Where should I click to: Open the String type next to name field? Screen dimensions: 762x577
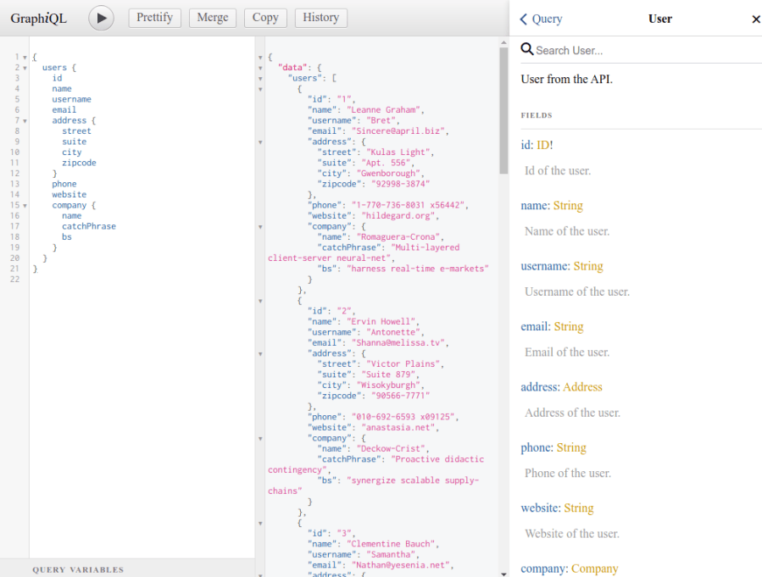(x=568, y=205)
